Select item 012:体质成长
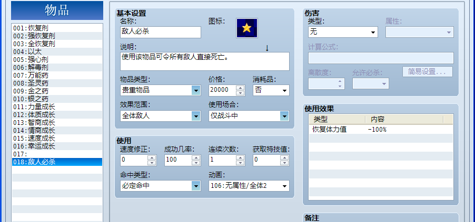This screenshot has height=222, width=475. coord(57,114)
